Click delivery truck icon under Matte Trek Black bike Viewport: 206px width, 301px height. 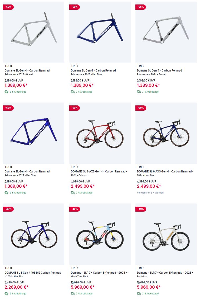[72, 294]
